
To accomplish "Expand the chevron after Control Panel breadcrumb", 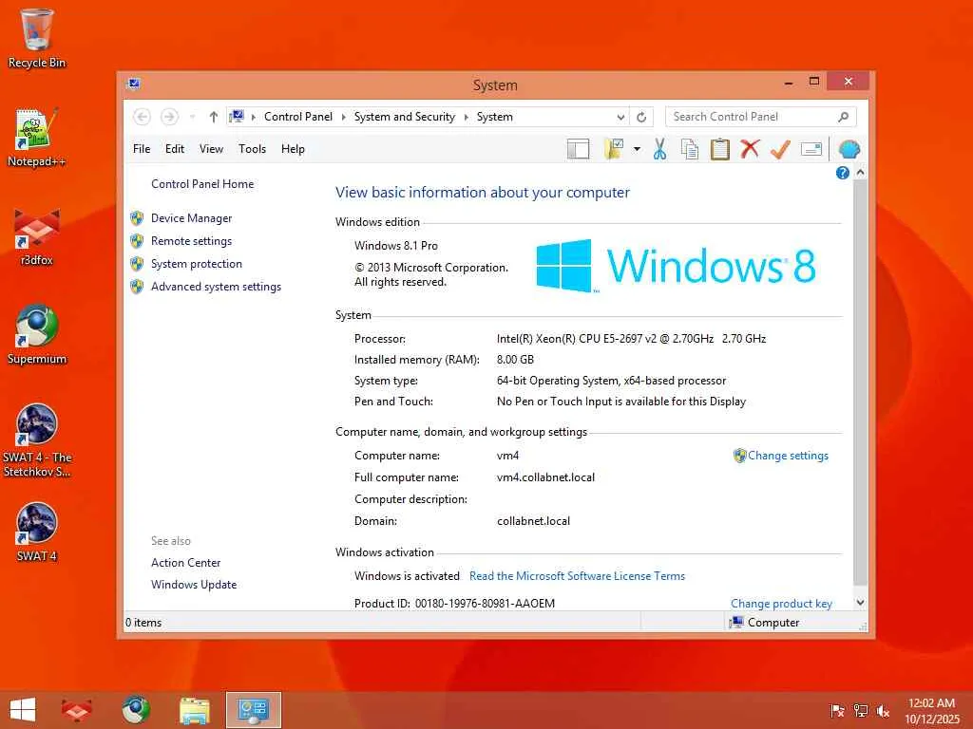I will pos(343,117).
